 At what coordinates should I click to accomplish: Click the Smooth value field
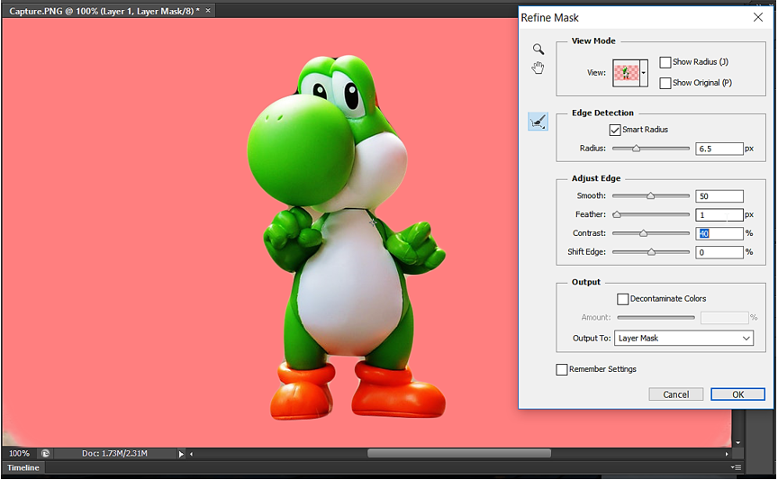click(x=719, y=196)
